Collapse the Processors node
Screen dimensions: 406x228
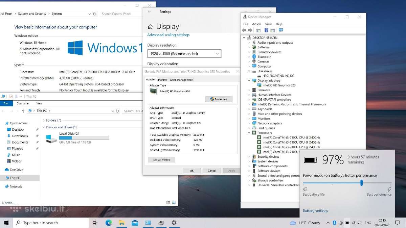249,133
